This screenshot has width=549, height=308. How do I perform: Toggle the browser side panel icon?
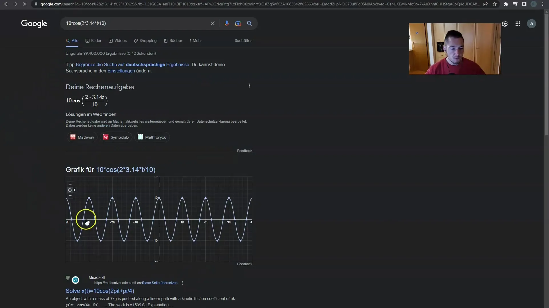pos(524,4)
